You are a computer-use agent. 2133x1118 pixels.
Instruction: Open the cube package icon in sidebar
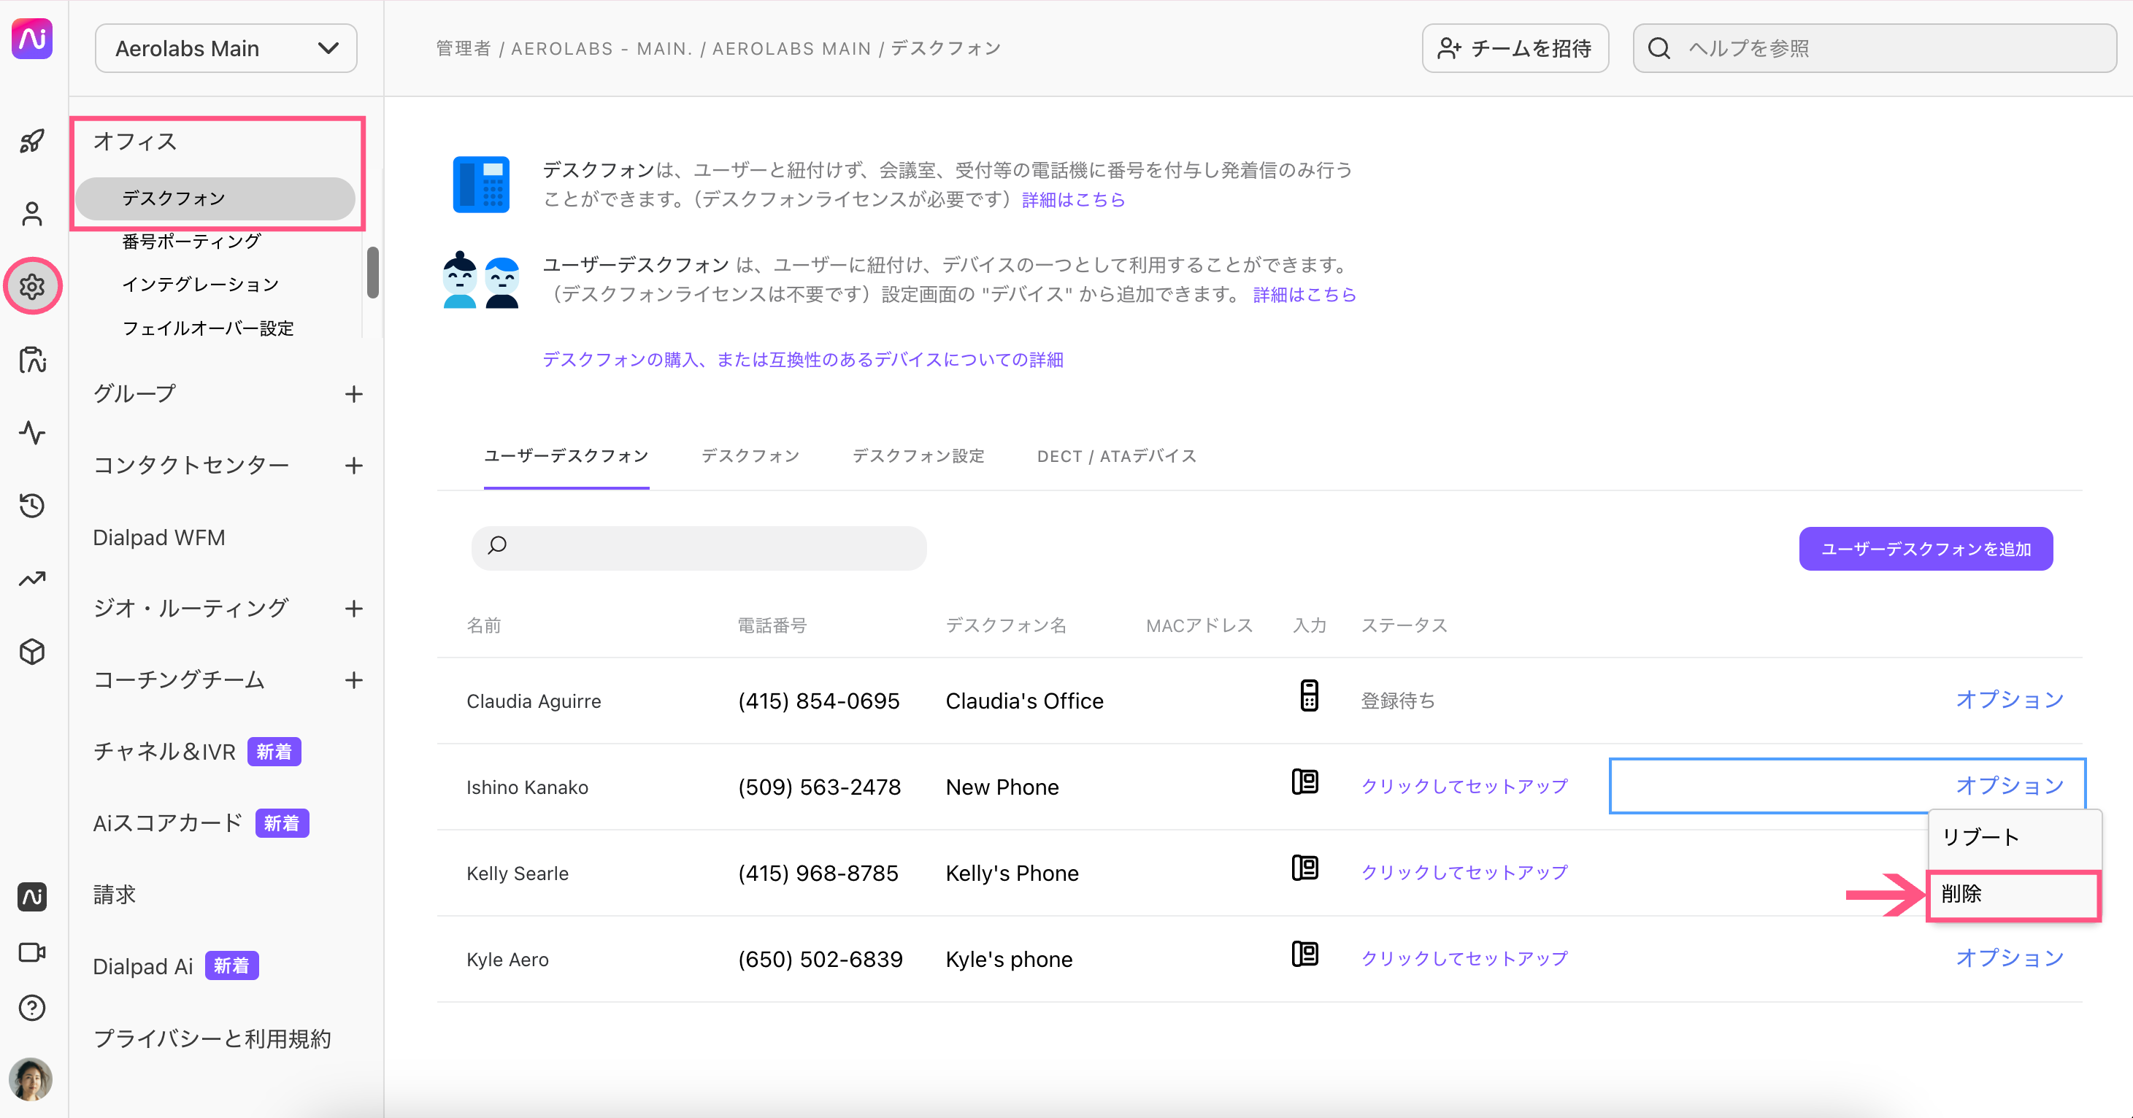click(32, 651)
